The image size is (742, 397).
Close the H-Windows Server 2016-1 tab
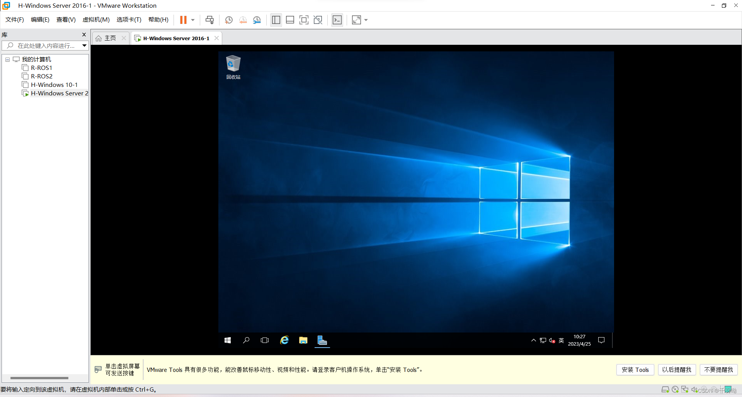[216, 38]
